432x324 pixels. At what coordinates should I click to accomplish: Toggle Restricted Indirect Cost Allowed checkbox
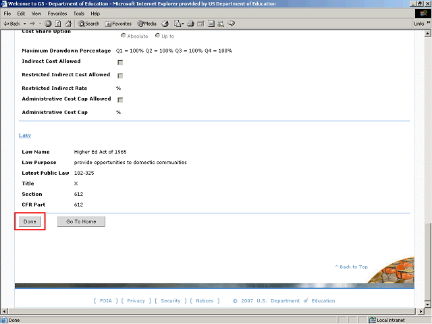coord(120,76)
